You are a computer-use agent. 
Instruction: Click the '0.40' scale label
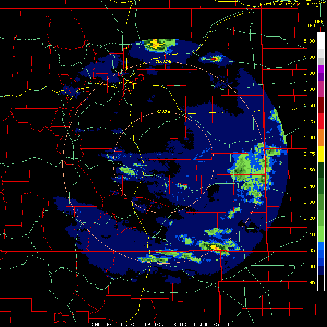(x=309, y=186)
